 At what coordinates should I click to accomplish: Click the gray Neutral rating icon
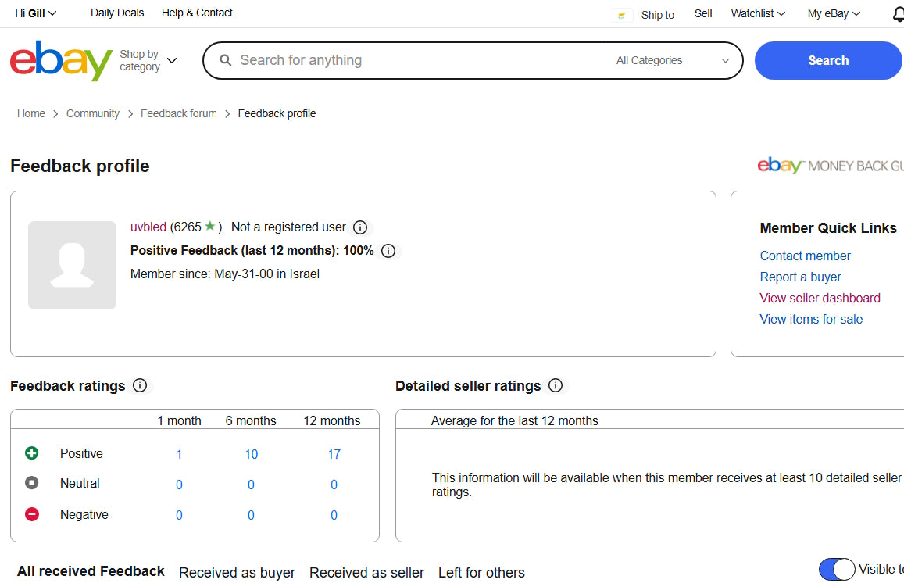tap(32, 483)
